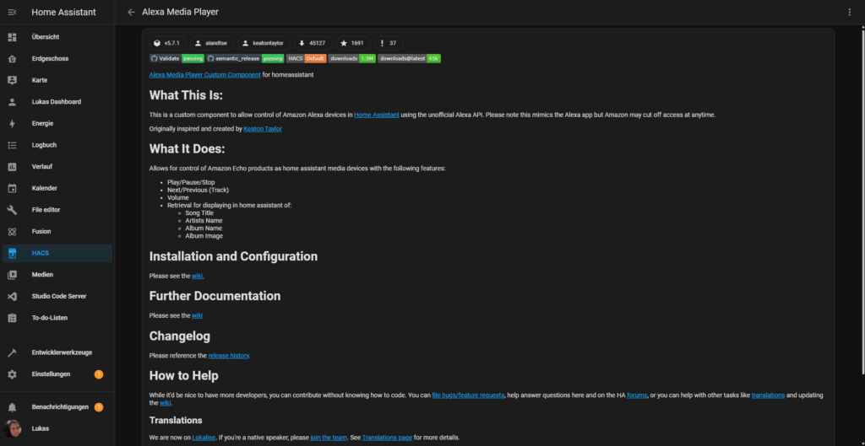Click the Karte map icon

point(12,80)
